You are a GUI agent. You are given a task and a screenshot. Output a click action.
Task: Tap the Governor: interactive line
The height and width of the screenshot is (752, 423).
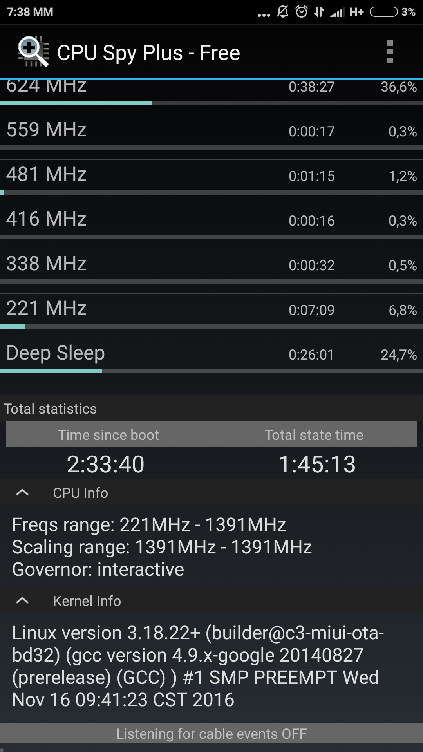pos(98,569)
